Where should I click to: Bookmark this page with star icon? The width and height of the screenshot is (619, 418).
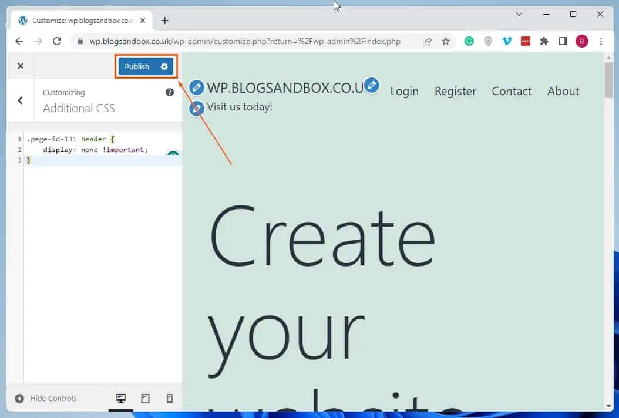coord(446,42)
